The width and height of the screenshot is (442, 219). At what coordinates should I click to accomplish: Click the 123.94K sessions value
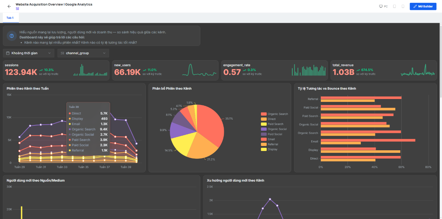(21, 72)
